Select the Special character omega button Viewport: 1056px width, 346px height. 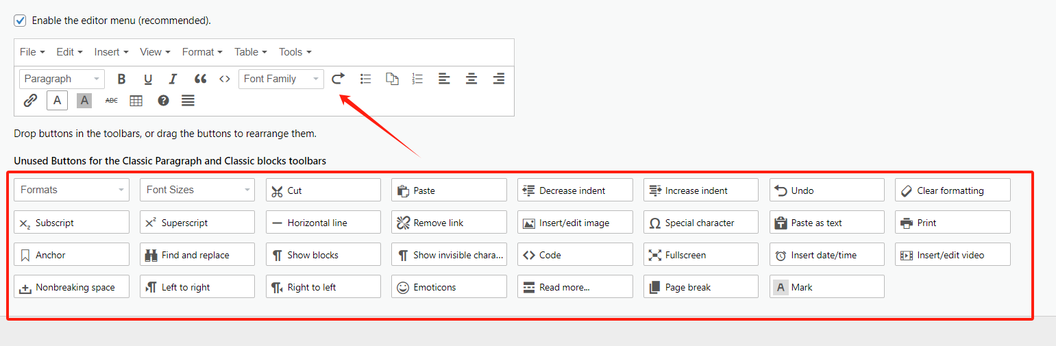701,222
